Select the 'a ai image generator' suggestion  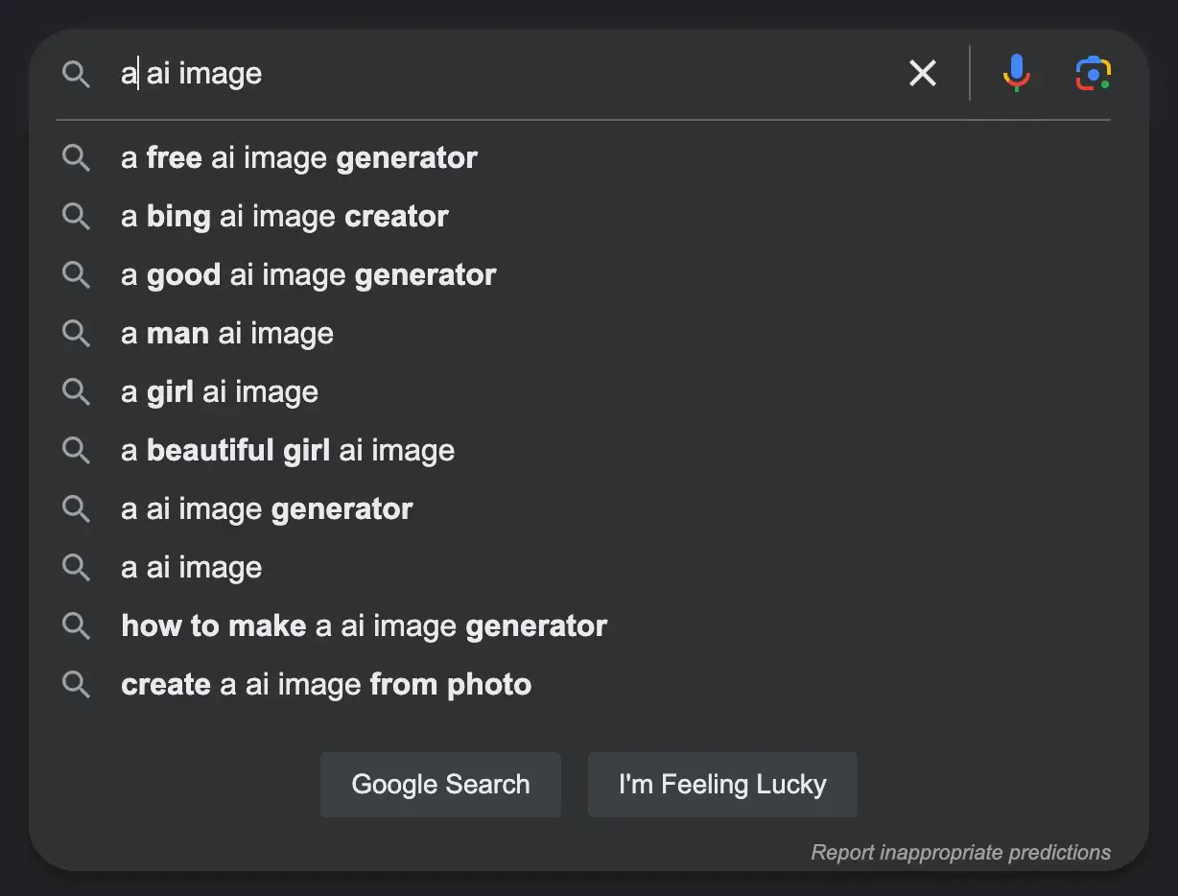click(267, 509)
